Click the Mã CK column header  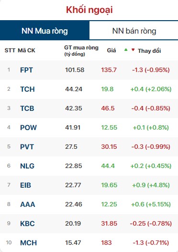click(26, 50)
